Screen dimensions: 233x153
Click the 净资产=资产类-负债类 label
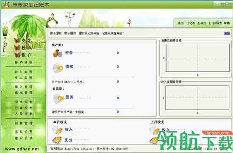(x=68, y=112)
